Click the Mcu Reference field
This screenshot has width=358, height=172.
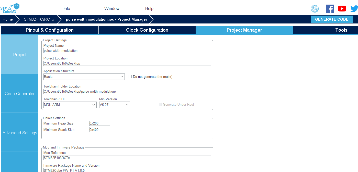coord(127,158)
